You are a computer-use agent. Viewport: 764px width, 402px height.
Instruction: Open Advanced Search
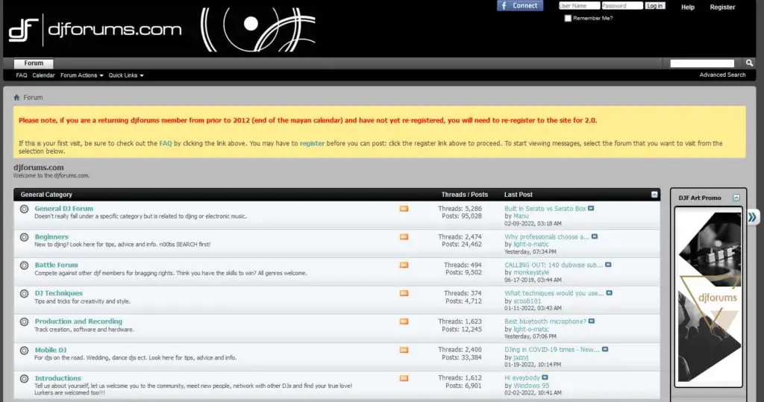tap(722, 75)
